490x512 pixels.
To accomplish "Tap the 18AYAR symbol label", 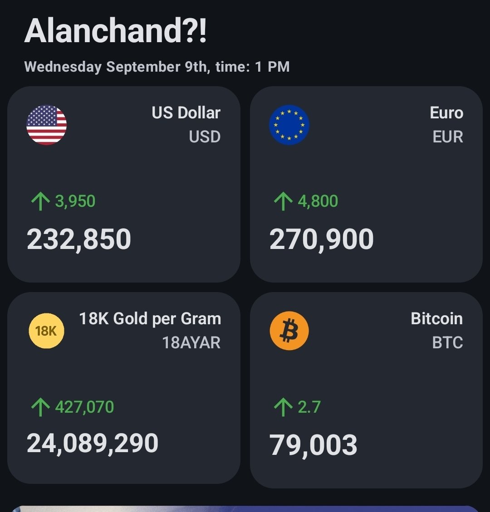I will [191, 342].
